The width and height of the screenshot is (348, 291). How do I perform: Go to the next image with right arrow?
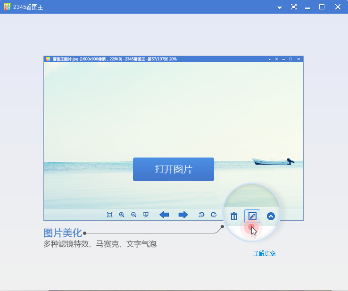[183, 215]
